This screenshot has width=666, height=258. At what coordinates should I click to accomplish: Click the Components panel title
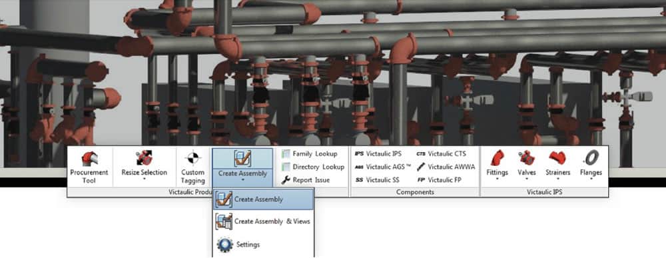tap(415, 192)
